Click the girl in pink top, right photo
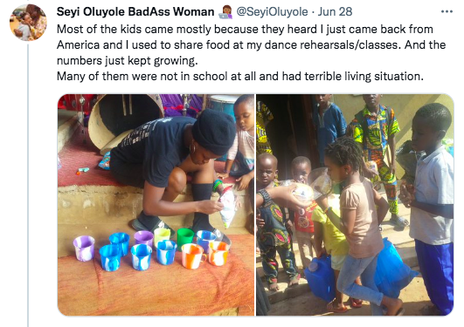Viewport: 464px width, 327px height. click(359, 224)
